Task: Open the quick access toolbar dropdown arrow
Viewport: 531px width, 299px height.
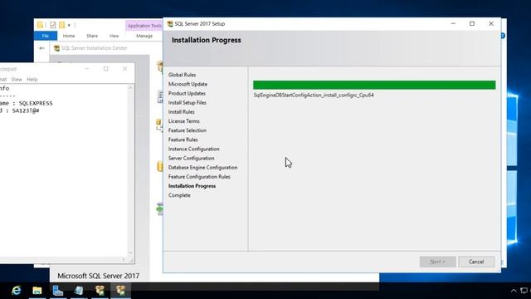Action: pos(69,25)
